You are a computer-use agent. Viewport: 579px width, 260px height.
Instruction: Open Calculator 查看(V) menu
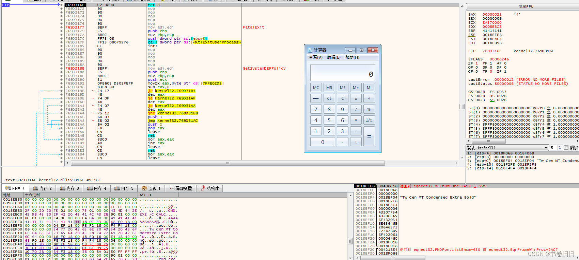pos(316,57)
